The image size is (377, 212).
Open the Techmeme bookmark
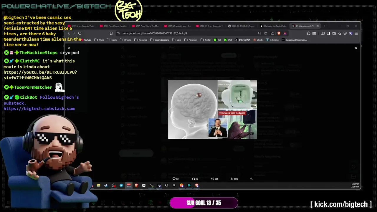coord(272,40)
